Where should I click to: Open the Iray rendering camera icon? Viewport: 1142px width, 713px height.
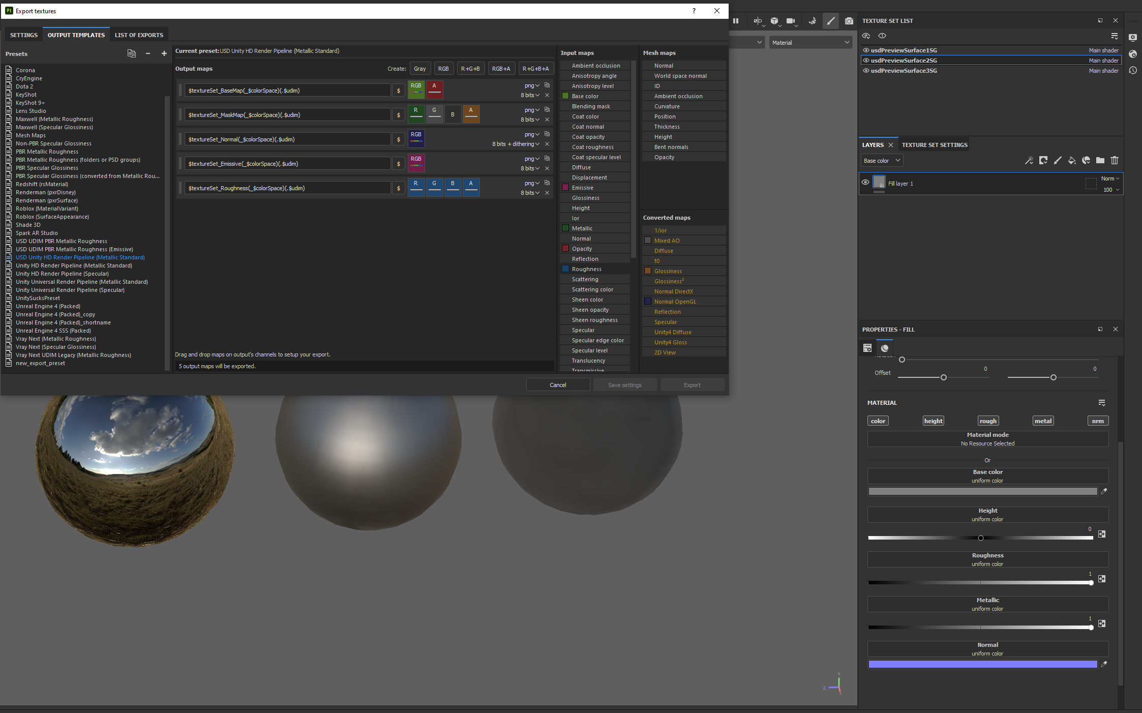(x=849, y=21)
